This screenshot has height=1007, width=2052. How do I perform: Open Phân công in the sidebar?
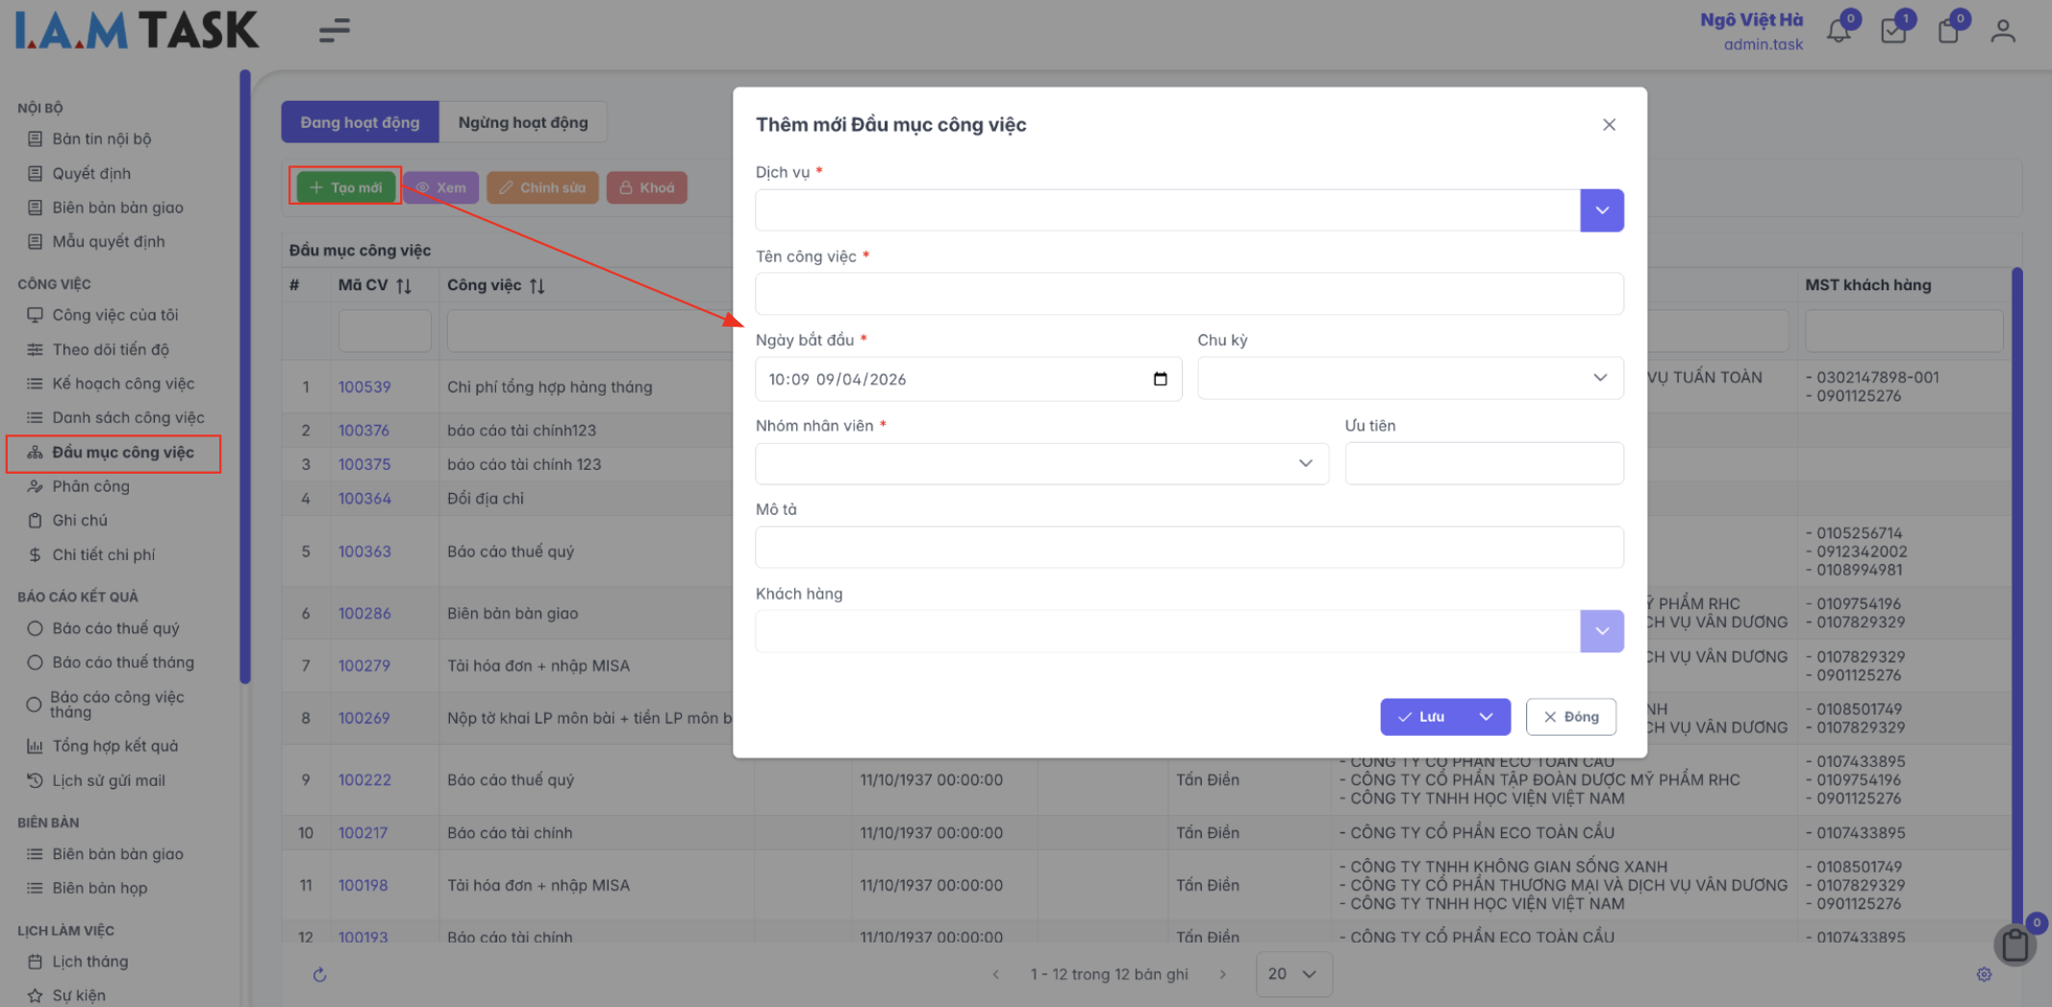[91, 486]
